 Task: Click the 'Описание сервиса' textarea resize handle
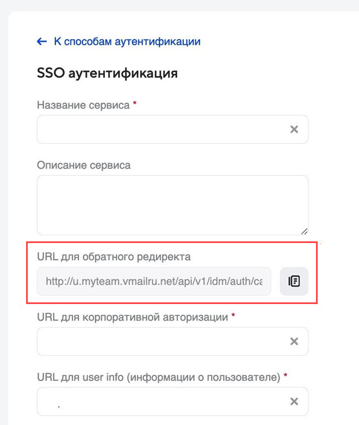304,230
